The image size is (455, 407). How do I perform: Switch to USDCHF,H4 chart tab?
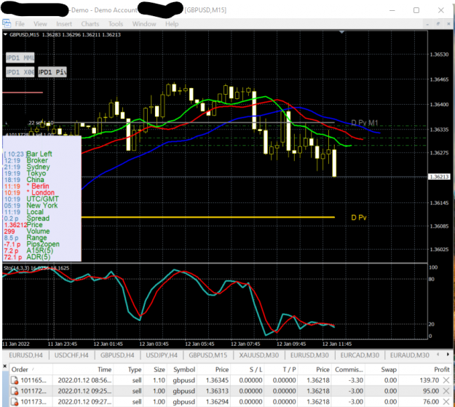click(71, 355)
